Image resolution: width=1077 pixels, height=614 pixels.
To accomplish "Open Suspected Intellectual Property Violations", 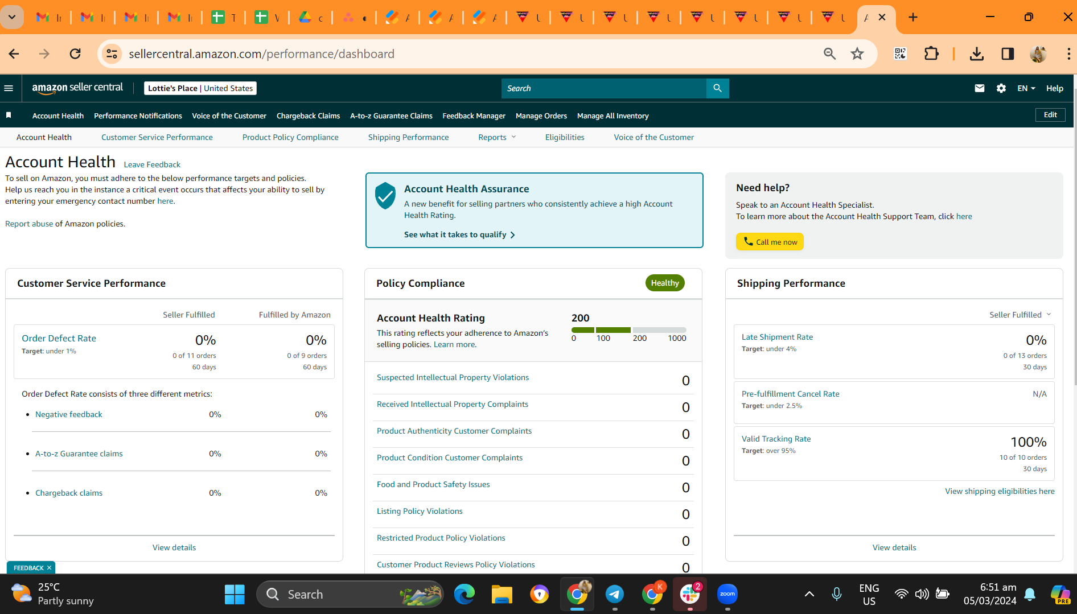I will tap(453, 377).
